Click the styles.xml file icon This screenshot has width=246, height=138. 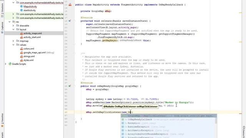tap(22, 60)
